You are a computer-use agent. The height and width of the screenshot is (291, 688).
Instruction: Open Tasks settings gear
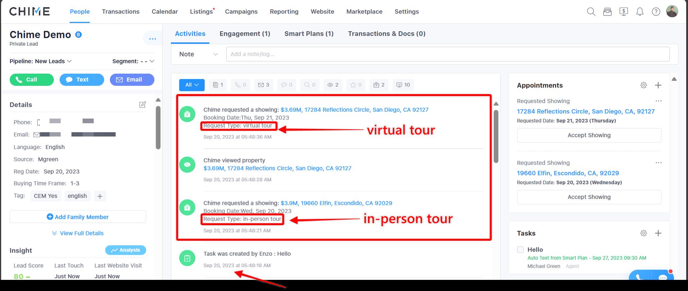(x=643, y=233)
